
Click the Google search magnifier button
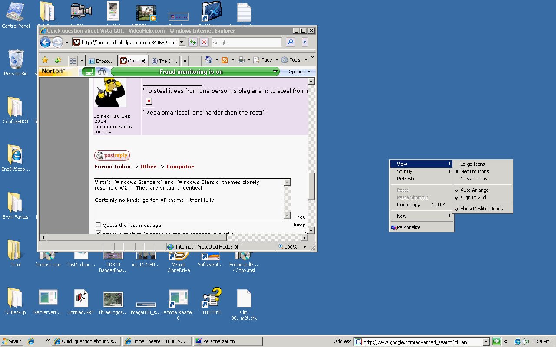click(x=290, y=42)
